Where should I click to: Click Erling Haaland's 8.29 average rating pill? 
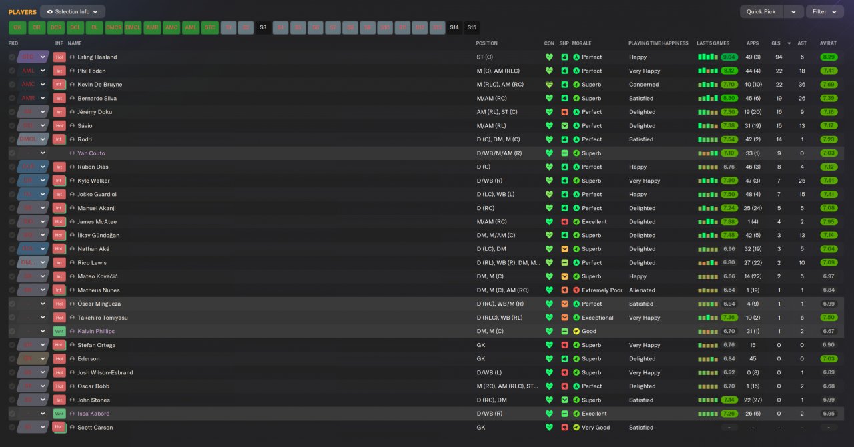829,57
